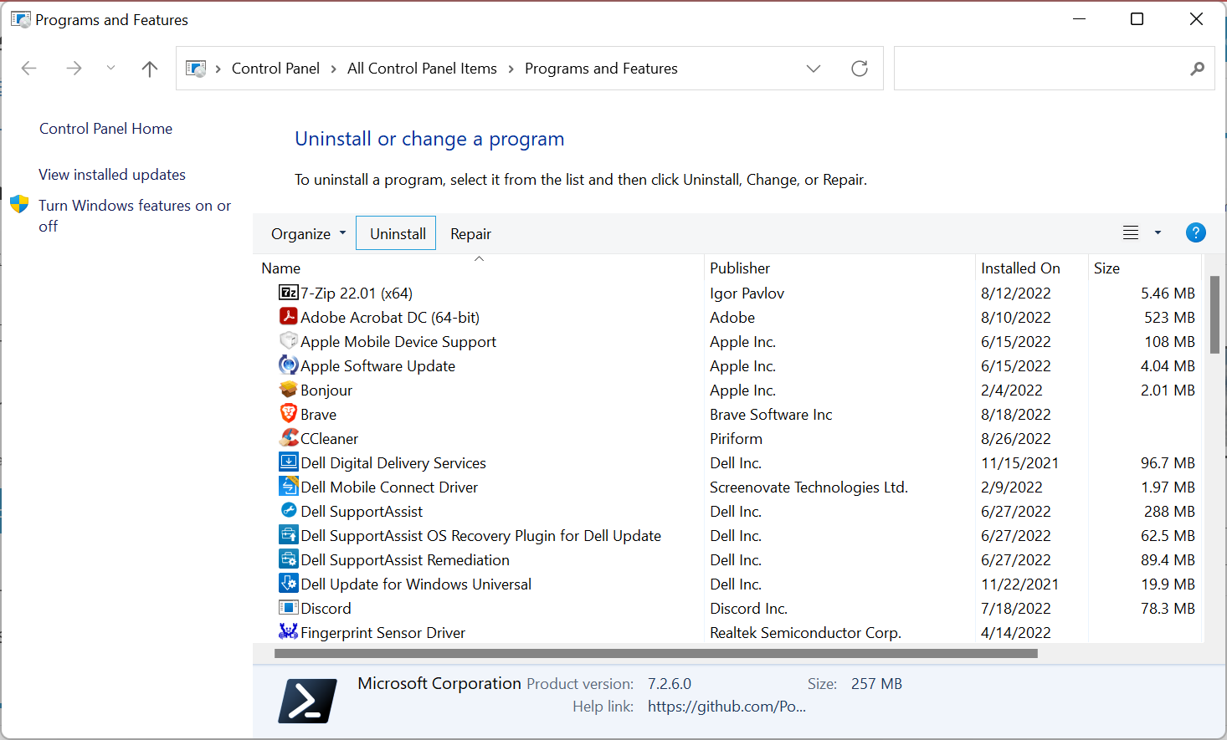Click the Dell Mobile Connect Driver icon

pyautogui.click(x=288, y=487)
